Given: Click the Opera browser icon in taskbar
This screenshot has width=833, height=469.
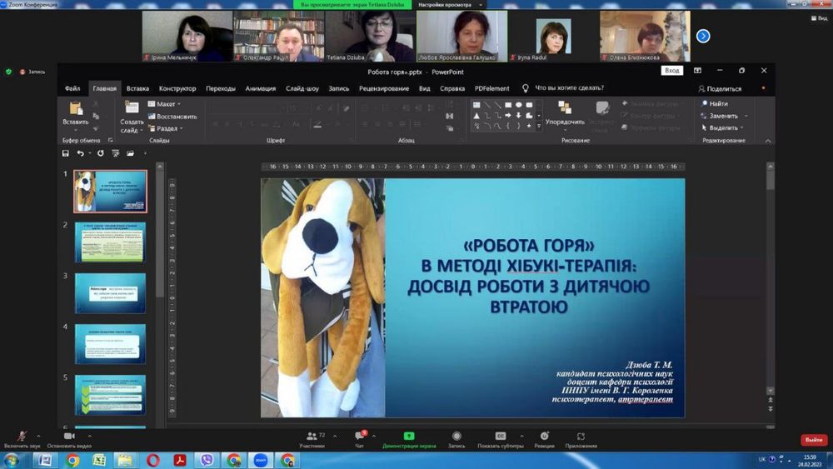Looking at the screenshot, I should (152, 460).
